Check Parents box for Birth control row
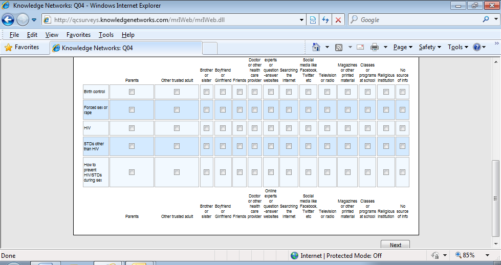The width and height of the screenshot is (501, 265). (132, 92)
